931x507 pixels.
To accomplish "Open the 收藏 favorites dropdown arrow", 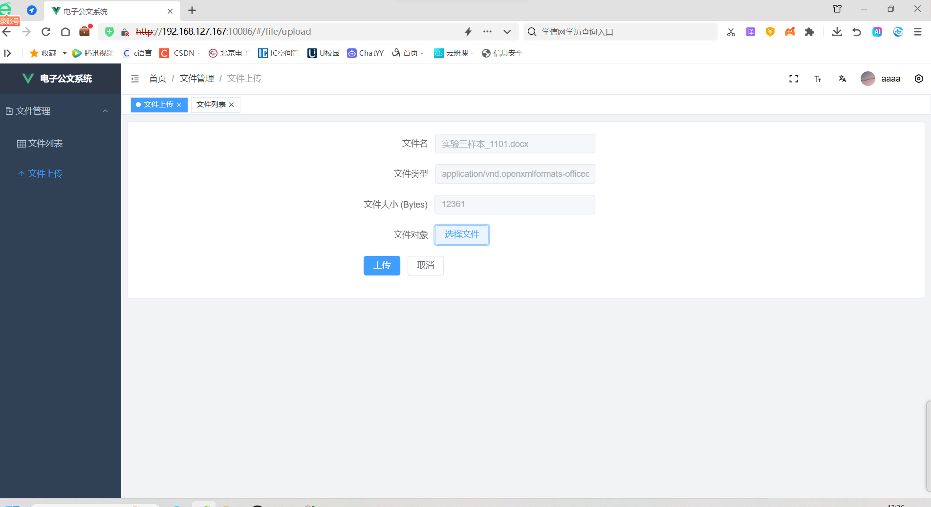I will click(x=65, y=53).
